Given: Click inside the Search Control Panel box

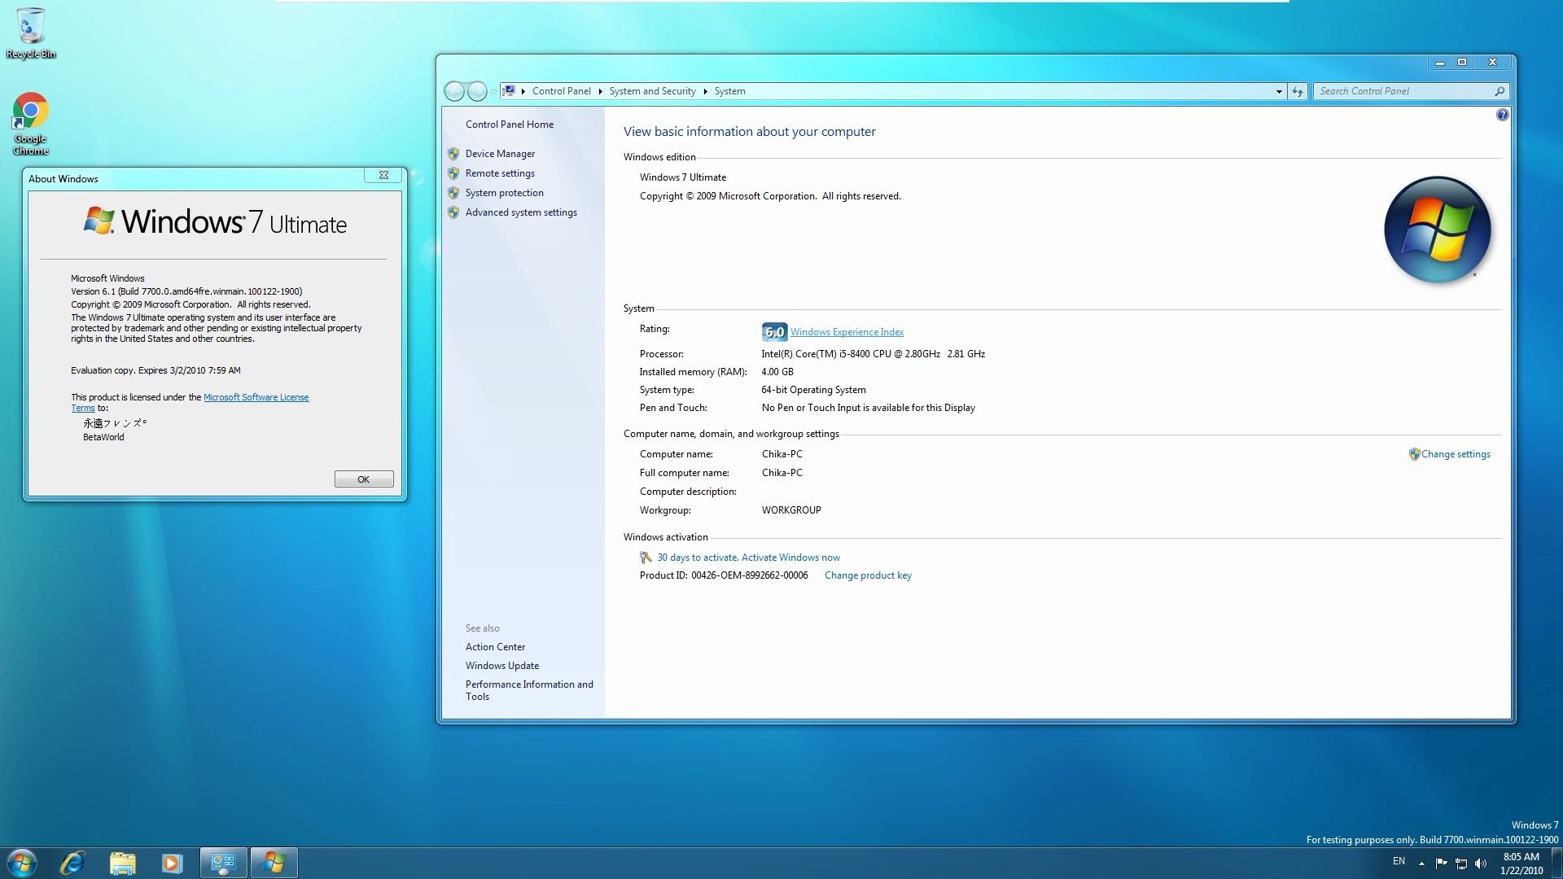Looking at the screenshot, I should tap(1408, 91).
